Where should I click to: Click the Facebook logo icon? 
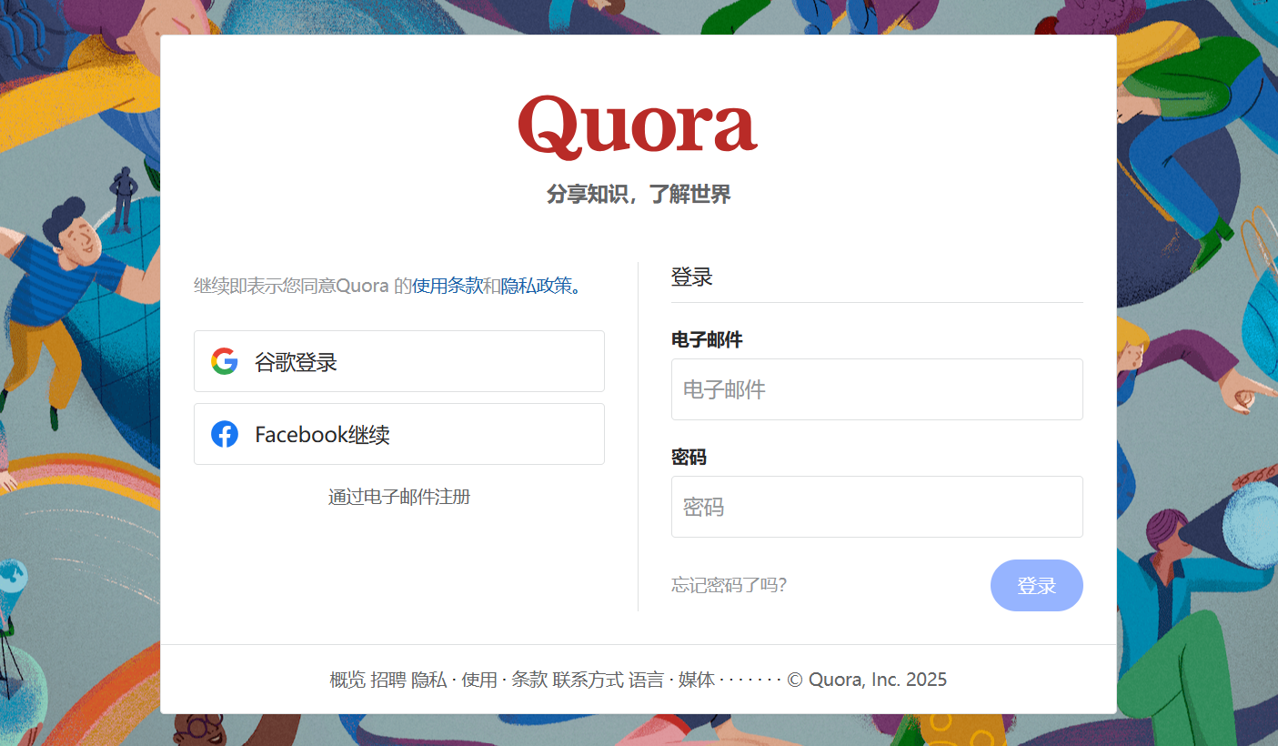coord(225,434)
